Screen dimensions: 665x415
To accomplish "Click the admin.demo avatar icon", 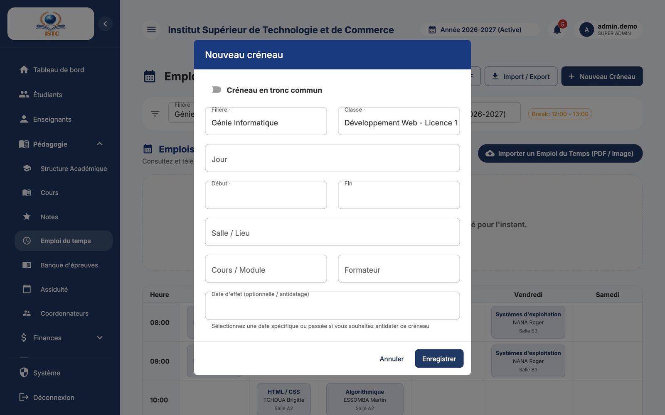I will point(586,29).
